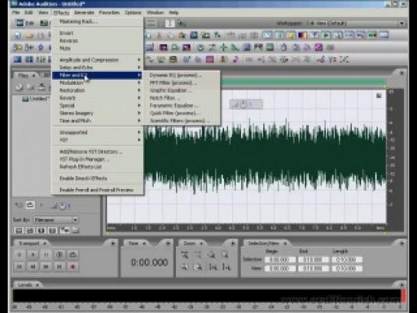Choose Invert in the Effects menu

coord(97,33)
